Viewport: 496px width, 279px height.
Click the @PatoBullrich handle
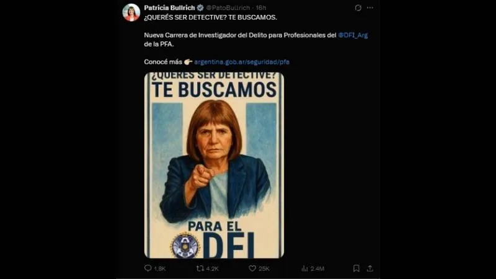coord(228,7)
